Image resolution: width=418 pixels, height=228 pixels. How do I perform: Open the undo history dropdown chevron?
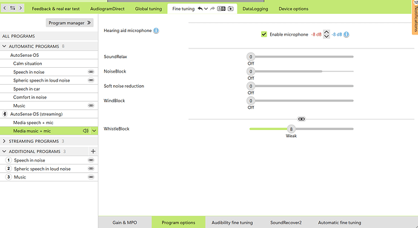click(206, 9)
